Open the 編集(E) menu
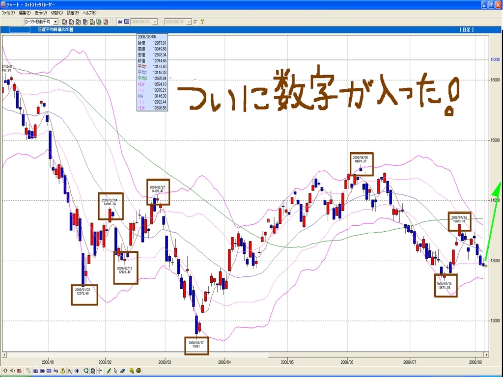503x377 pixels. (x=25, y=13)
